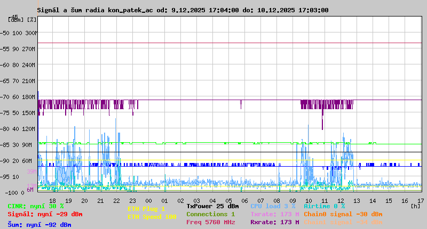The height and width of the screenshot is (229, 427).
Task: Click the 'ETH Speed 100' legend label
Action: pos(152,217)
